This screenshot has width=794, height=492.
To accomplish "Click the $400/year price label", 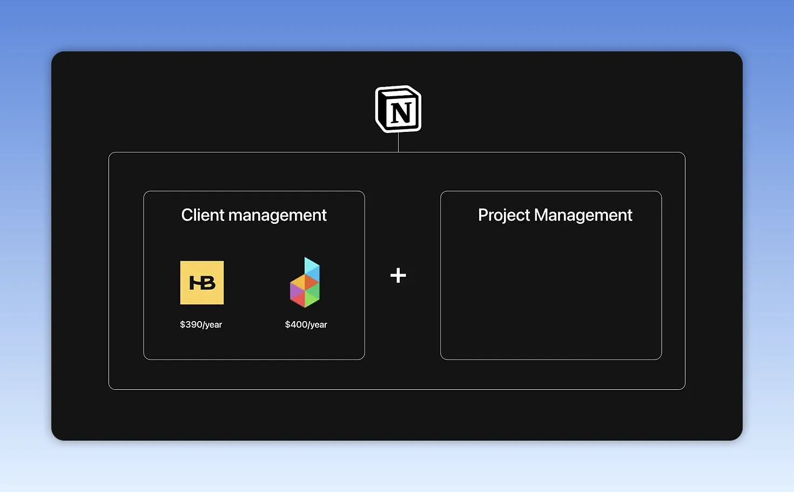I will coord(306,324).
